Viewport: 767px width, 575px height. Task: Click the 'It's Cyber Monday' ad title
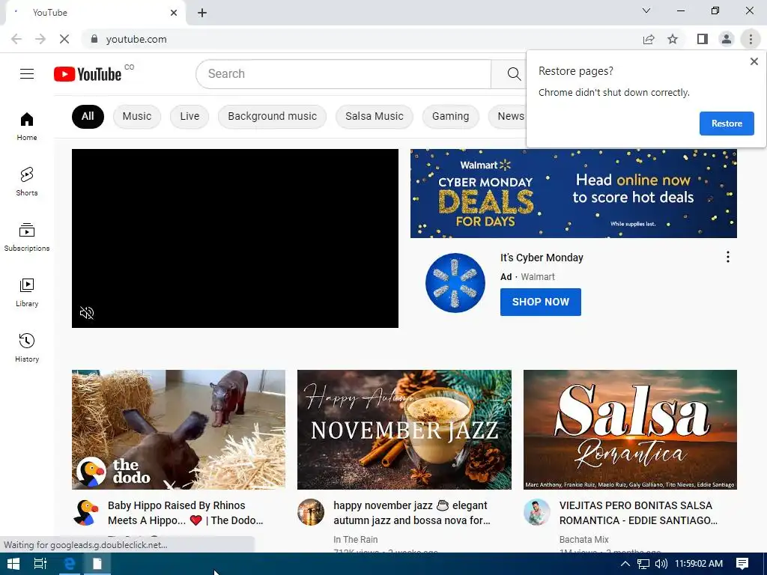point(542,258)
